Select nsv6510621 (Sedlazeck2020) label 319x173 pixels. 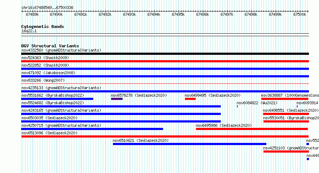pyautogui.click(x=141, y=140)
